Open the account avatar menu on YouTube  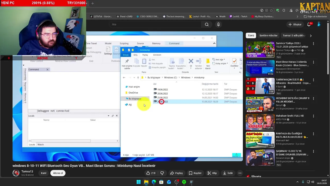319,25
